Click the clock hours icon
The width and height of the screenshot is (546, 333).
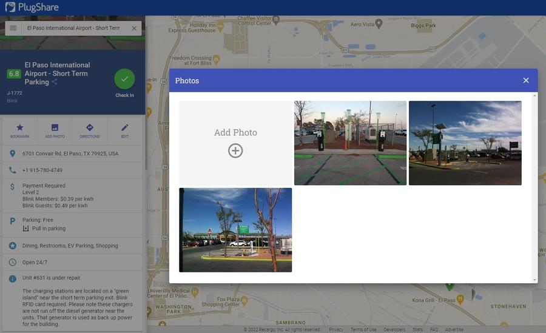tap(13, 262)
